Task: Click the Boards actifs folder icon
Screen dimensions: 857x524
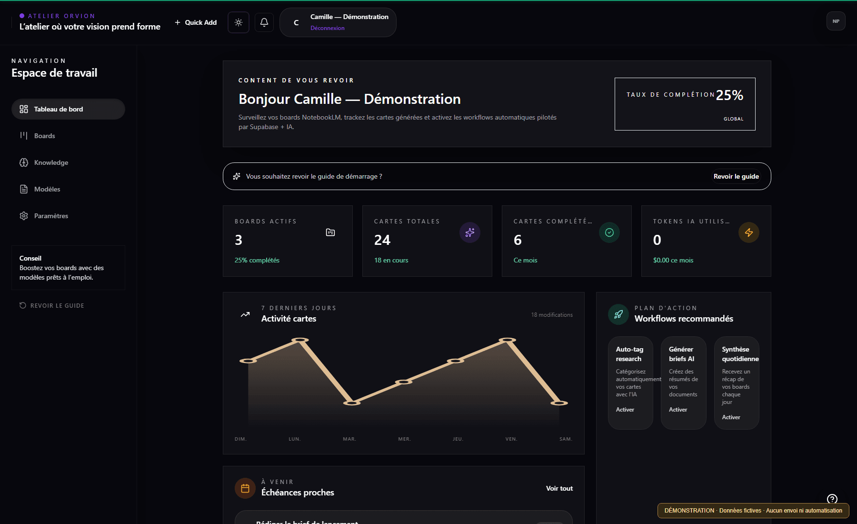Action: tap(330, 232)
